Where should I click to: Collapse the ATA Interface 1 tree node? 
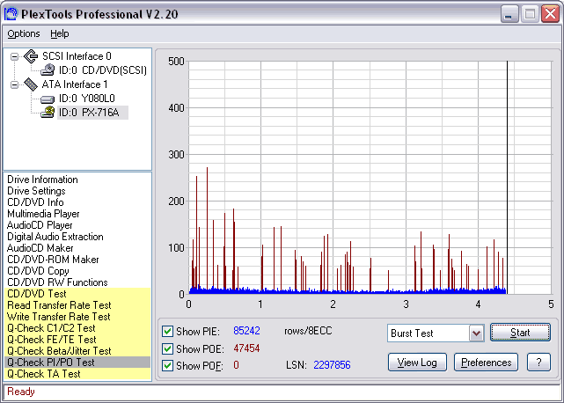coord(14,85)
